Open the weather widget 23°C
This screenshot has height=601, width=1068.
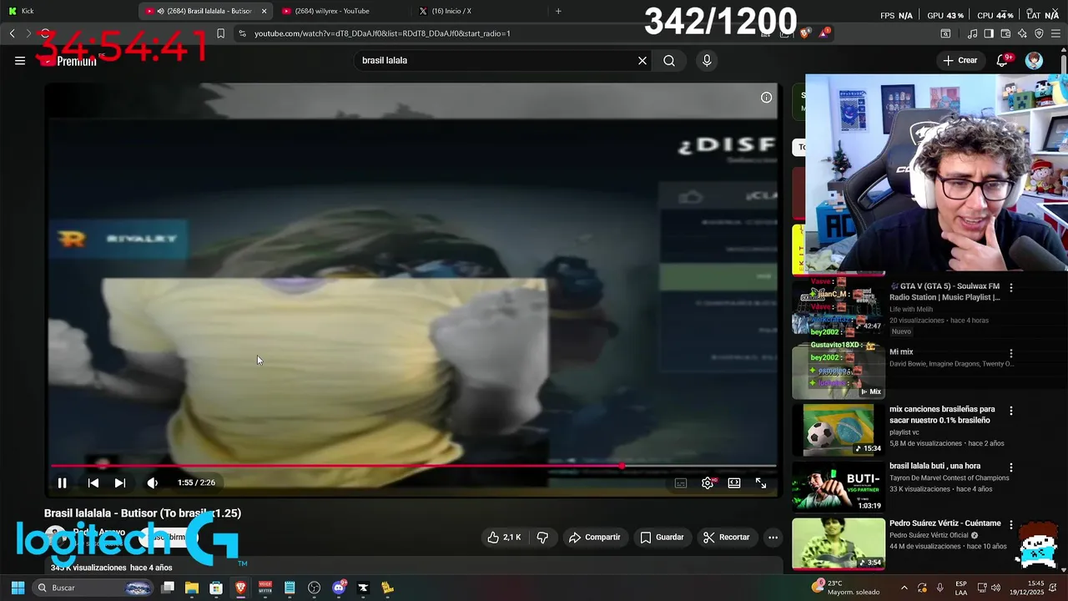pos(845,588)
